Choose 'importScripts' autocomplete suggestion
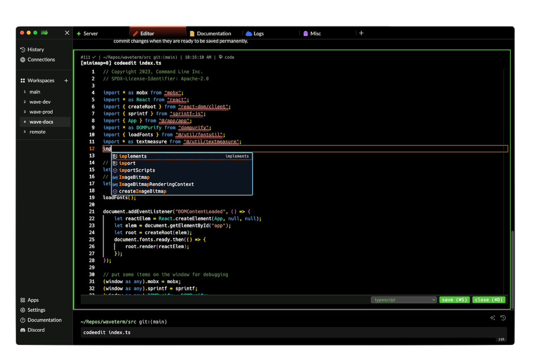The height and width of the screenshot is (364, 542). (137, 170)
